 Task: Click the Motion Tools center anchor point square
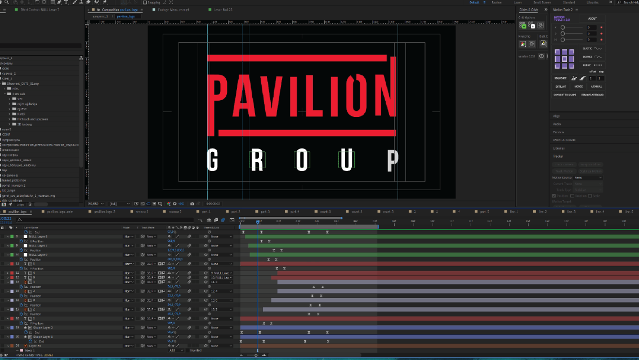click(564, 59)
